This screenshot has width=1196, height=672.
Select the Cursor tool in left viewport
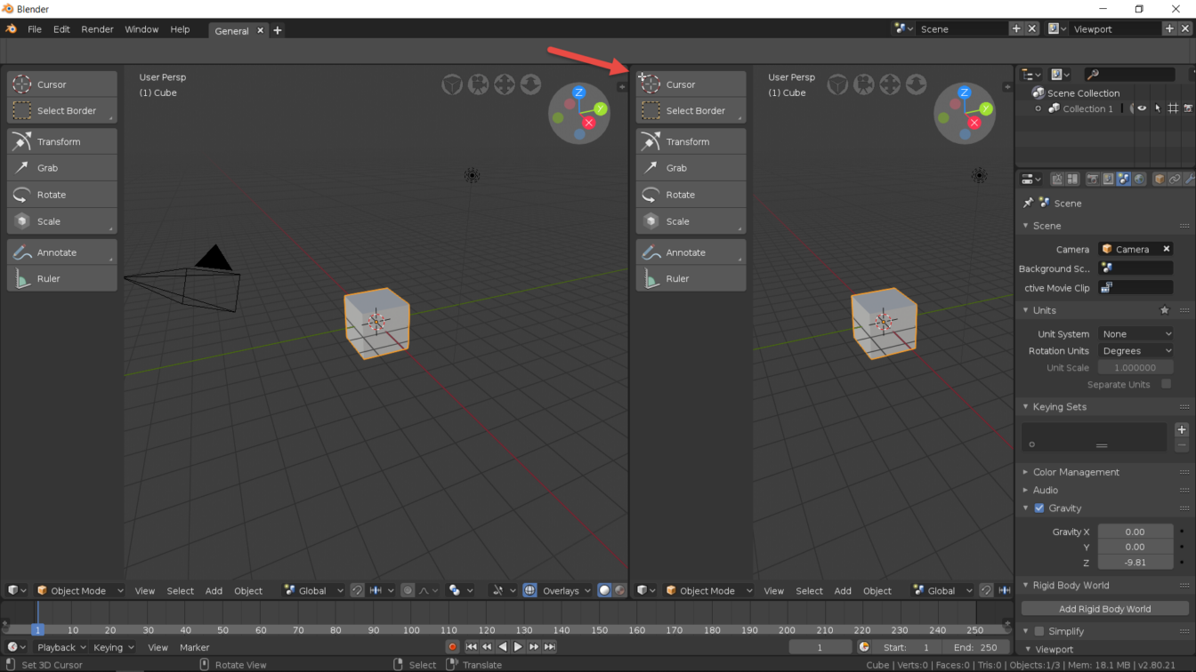tap(61, 84)
